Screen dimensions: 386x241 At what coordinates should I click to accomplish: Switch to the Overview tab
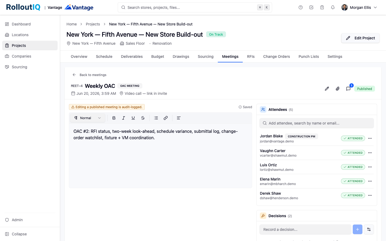(79, 57)
